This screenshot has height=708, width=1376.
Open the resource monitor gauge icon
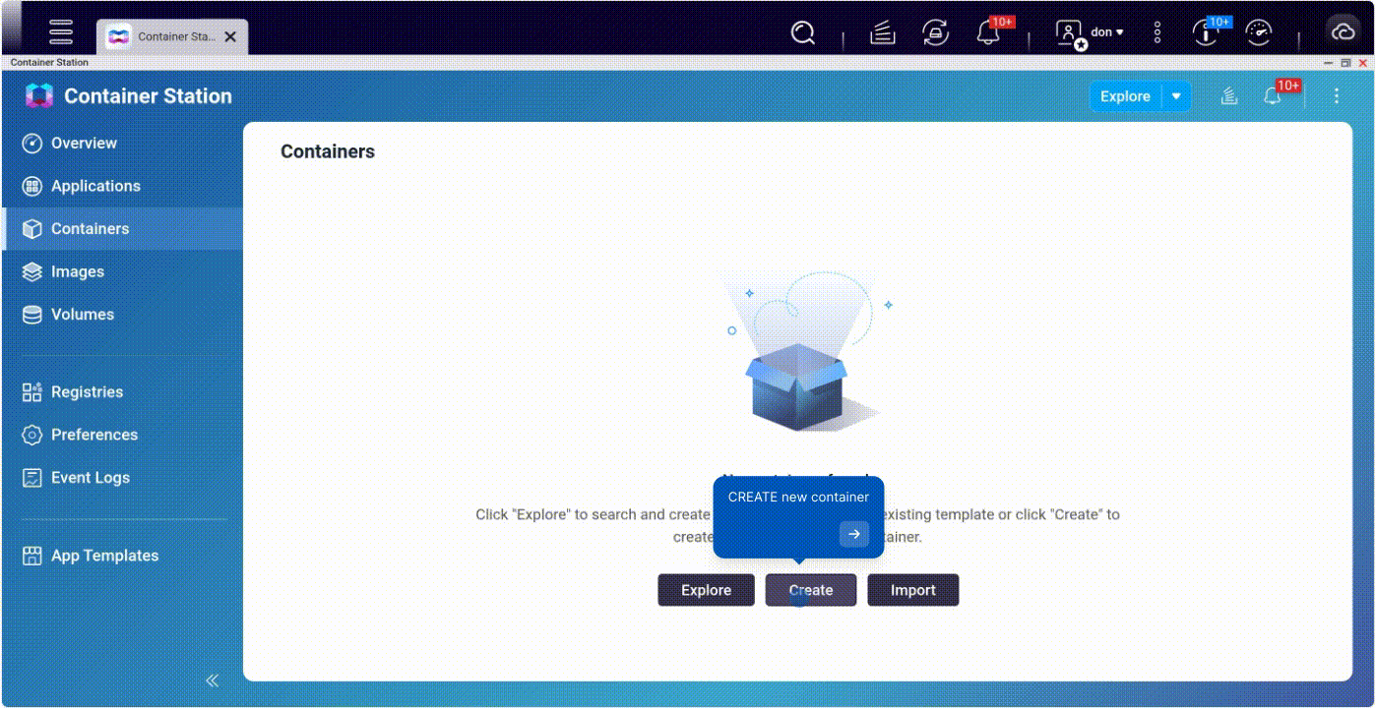click(1259, 32)
